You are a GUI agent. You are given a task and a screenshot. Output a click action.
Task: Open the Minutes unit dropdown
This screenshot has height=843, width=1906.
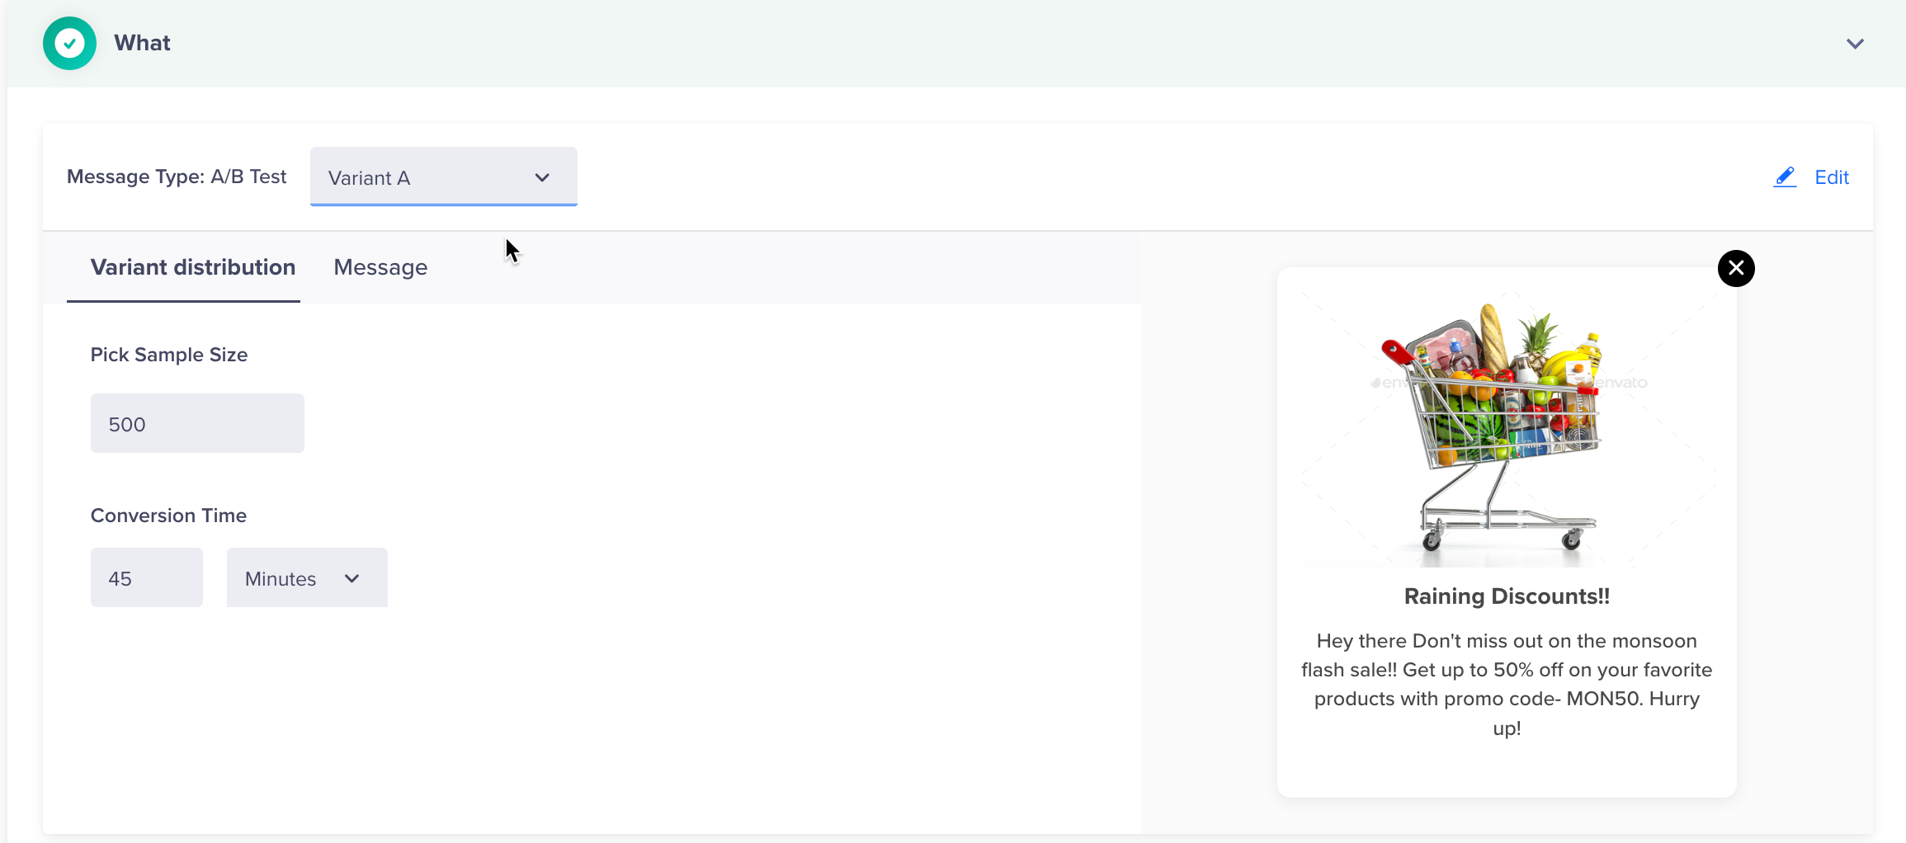tap(306, 577)
